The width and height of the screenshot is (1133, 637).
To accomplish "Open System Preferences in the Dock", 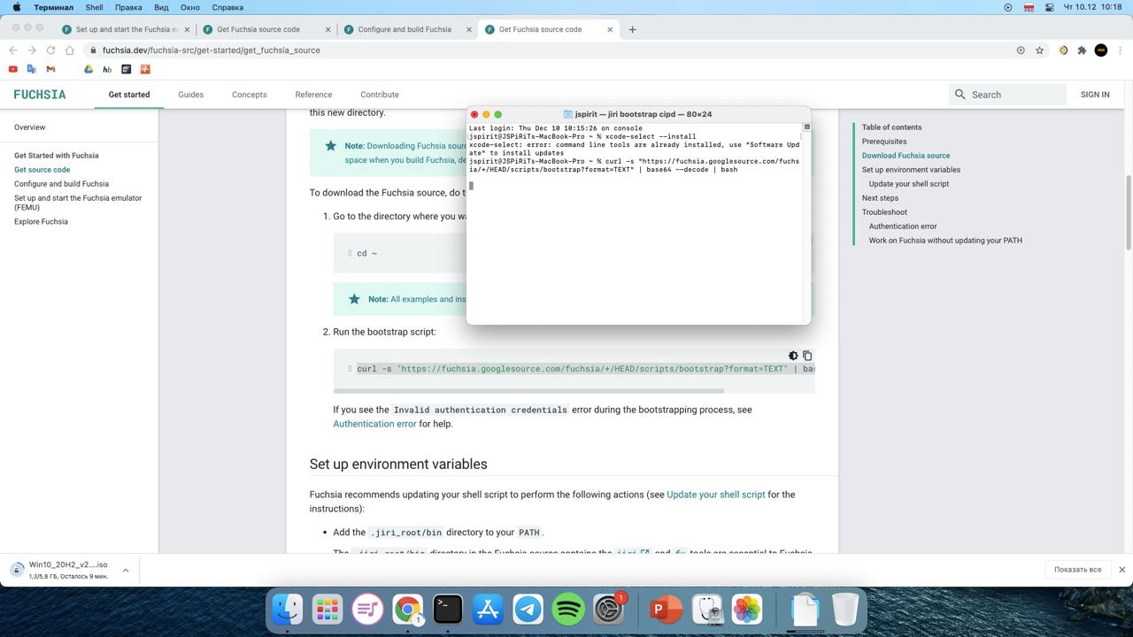I will (x=609, y=609).
